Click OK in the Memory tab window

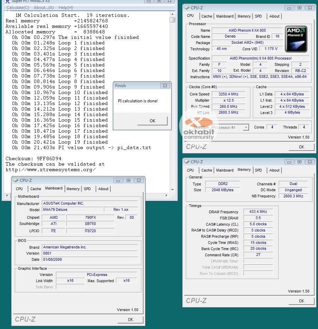coord(301,301)
